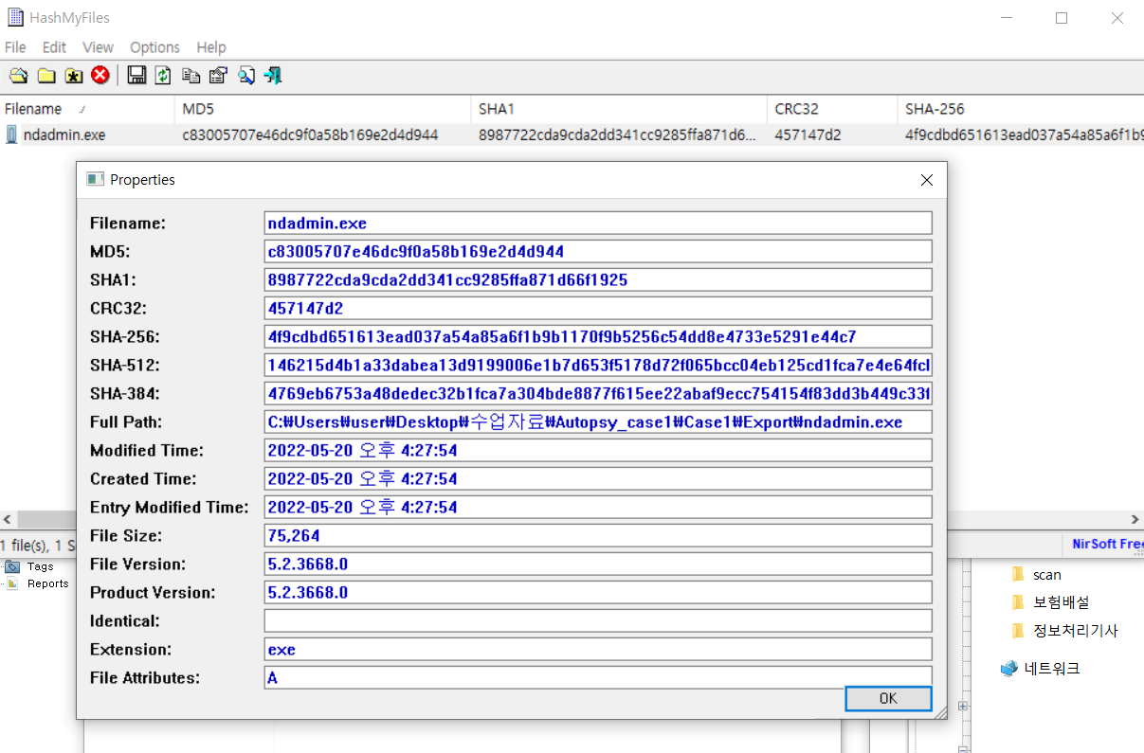
Task: Click the MD5 value field in Properties
Action: point(598,251)
